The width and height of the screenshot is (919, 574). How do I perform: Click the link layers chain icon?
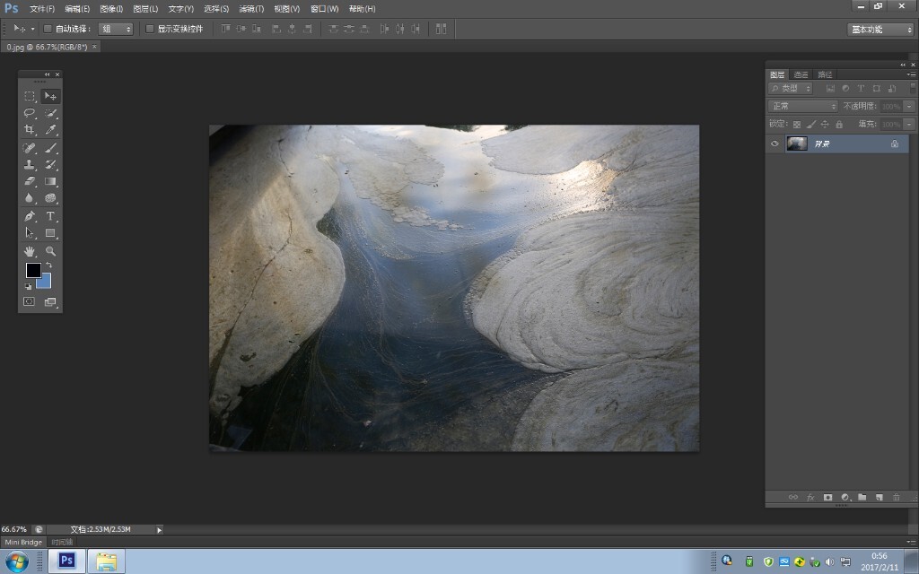(793, 497)
